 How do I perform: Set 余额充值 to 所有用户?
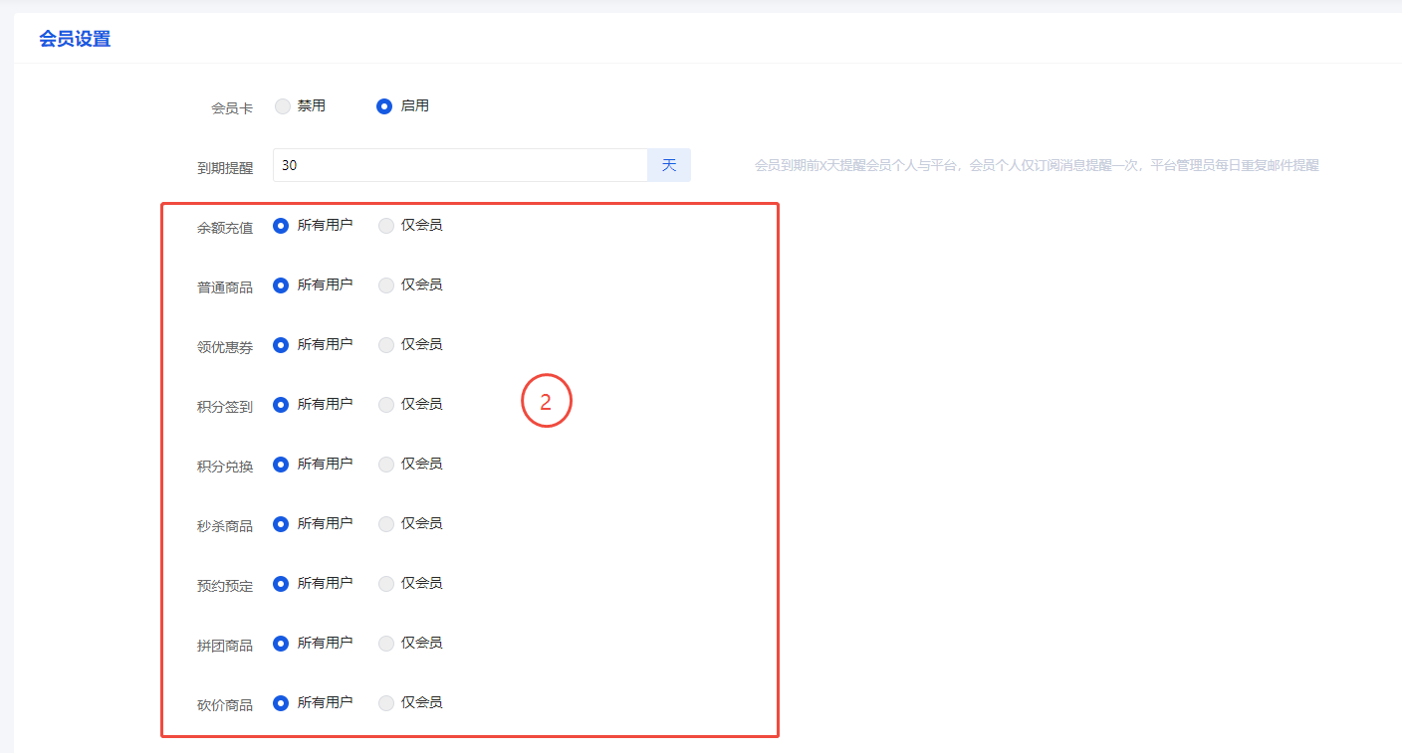(x=281, y=226)
